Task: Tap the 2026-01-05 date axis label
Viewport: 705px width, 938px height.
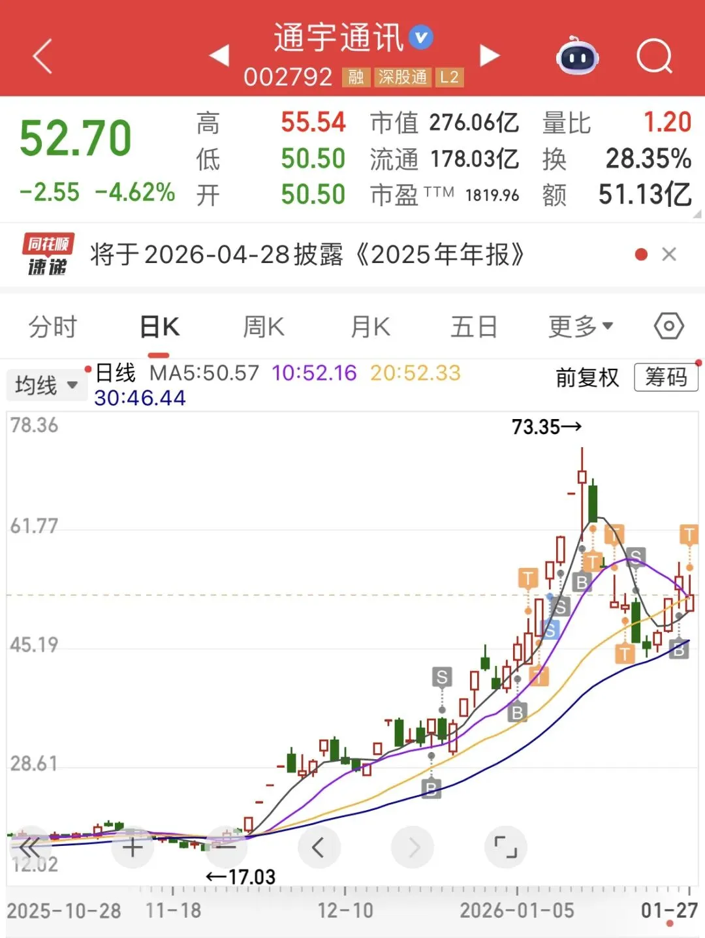Action: (x=517, y=911)
